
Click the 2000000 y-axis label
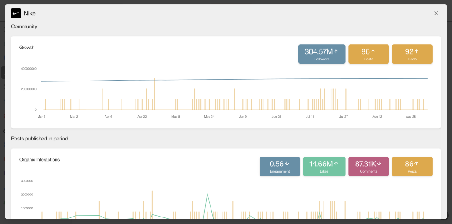pos(27,195)
